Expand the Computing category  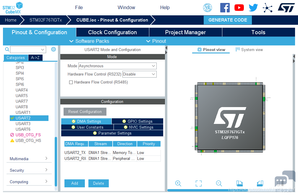(x=29, y=182)
